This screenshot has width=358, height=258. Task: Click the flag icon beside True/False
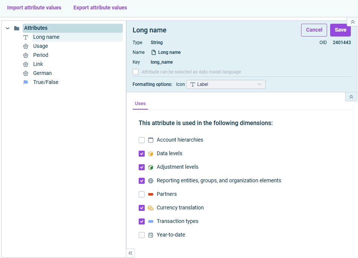[x=26, y=82]
